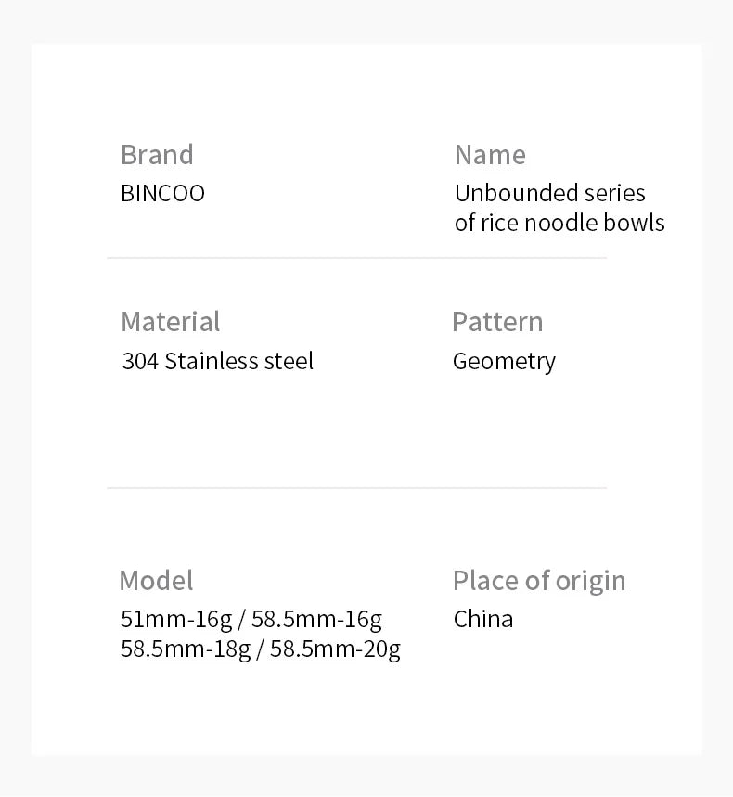Click the Model heading label
The image size is (733, 797).
pos(156,581)
